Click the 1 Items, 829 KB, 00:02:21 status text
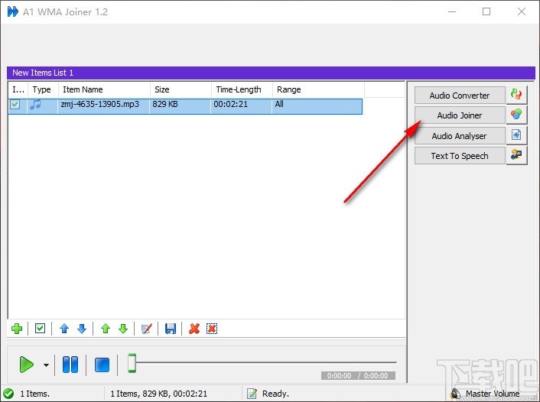Image resolution: width=540 pixels, height=402 pixels. tap(159, 394)
